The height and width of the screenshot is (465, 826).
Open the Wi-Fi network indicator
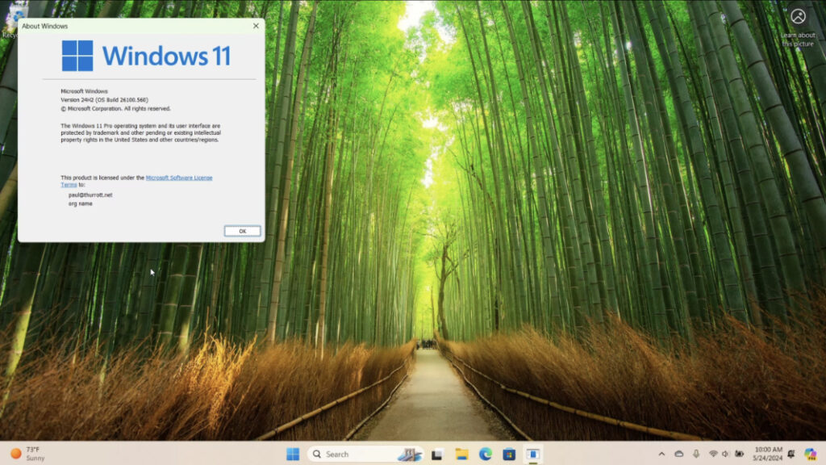click(714, 454)
